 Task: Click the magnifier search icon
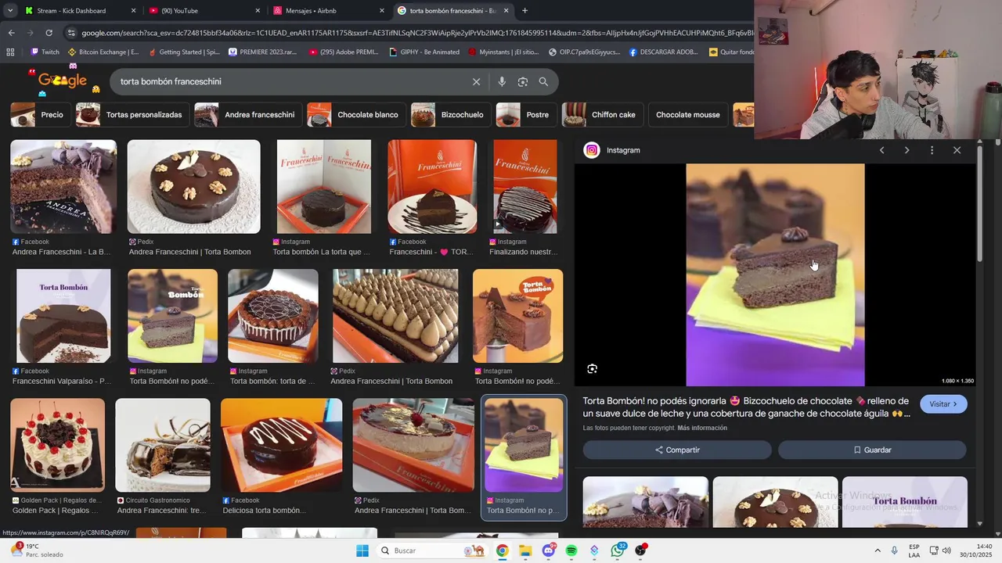tap(543, 81)
